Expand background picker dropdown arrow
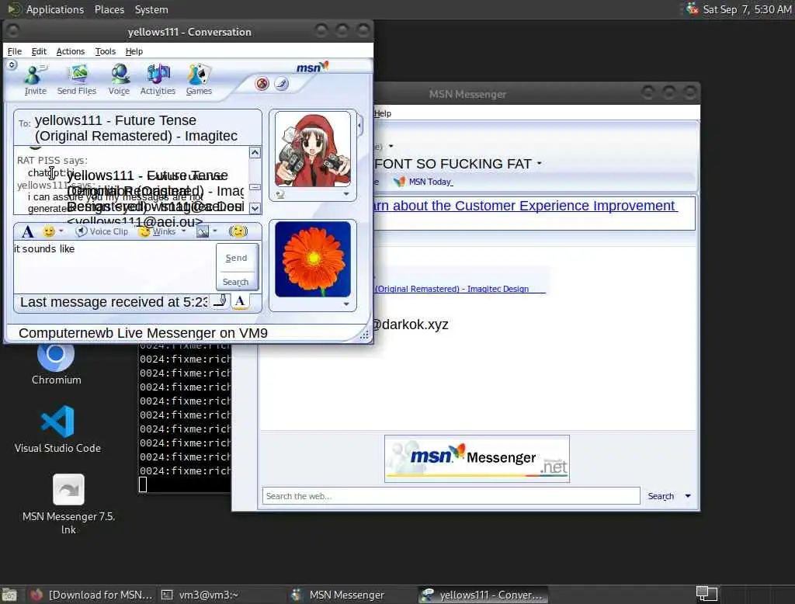The width and height of the screenshot is (795, 604). [215, 231]
